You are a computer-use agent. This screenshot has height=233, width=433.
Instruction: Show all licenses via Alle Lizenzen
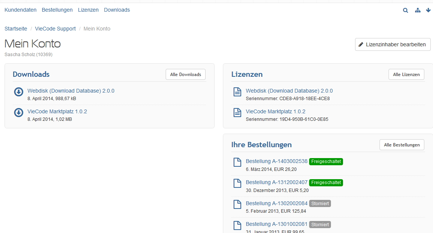point(406,75)
